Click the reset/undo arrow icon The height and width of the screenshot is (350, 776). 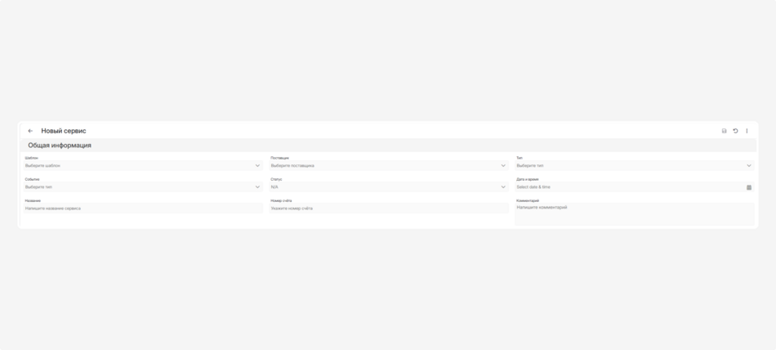pos(735,131)
